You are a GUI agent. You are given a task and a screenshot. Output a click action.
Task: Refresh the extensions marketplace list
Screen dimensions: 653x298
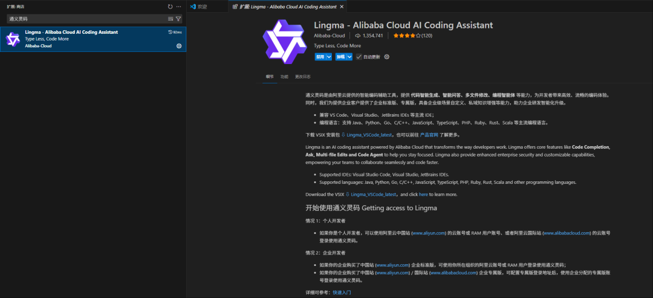point(170,7)
